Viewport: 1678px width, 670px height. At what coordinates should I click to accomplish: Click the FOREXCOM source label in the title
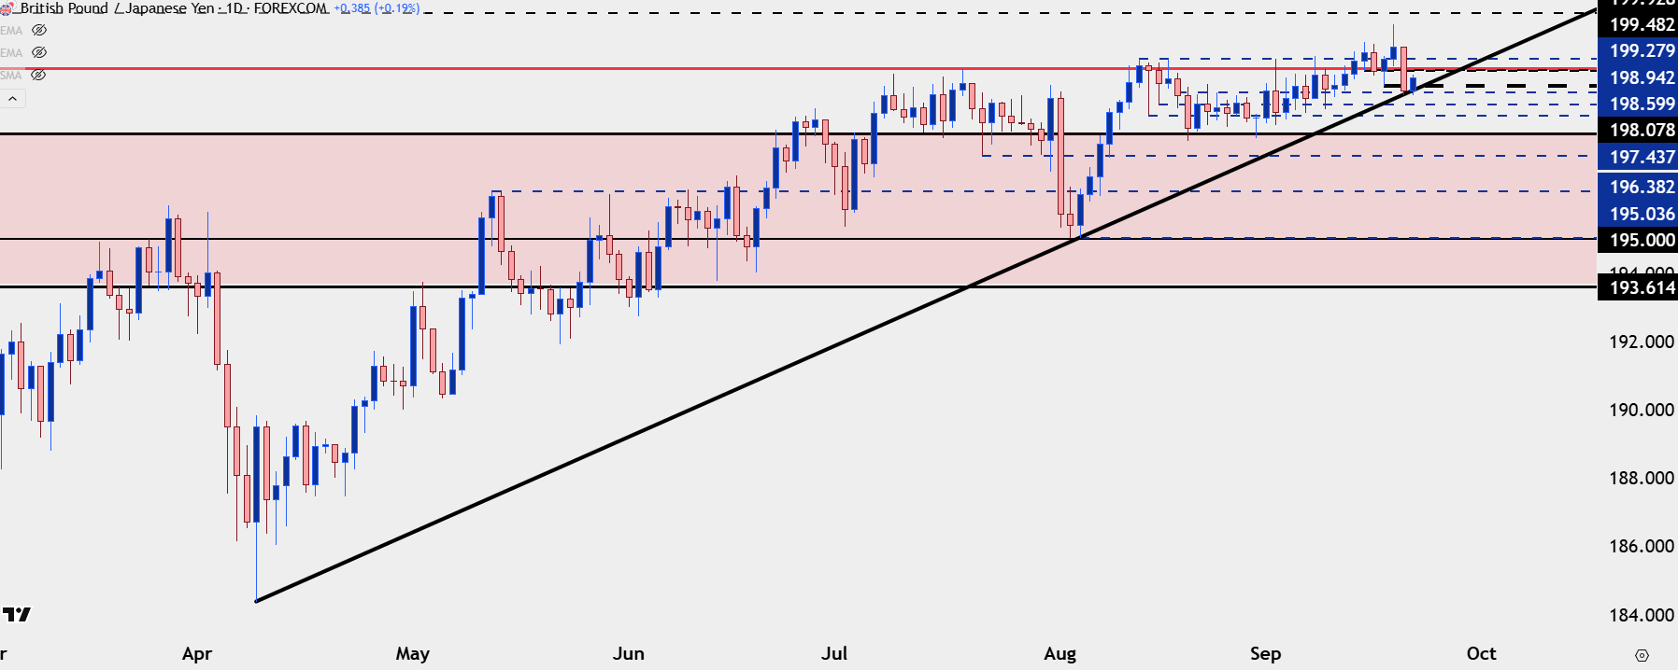pyautogui.click(x=291, y=8)
